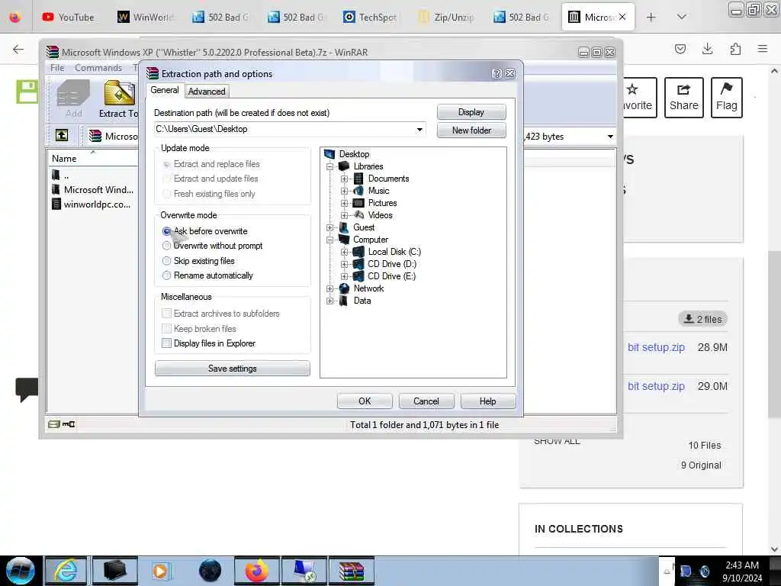781x586 pixels.
Task: Open the Commands menu in WinRAR
Action: tap(98, 68)
